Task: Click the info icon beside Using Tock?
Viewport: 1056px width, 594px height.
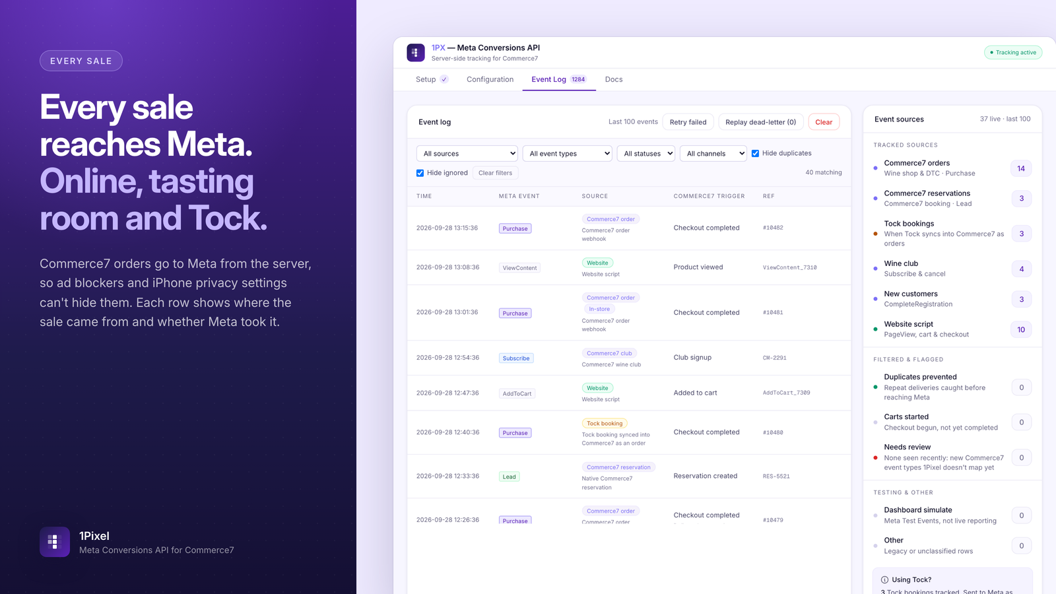Action: click(884, 579)
